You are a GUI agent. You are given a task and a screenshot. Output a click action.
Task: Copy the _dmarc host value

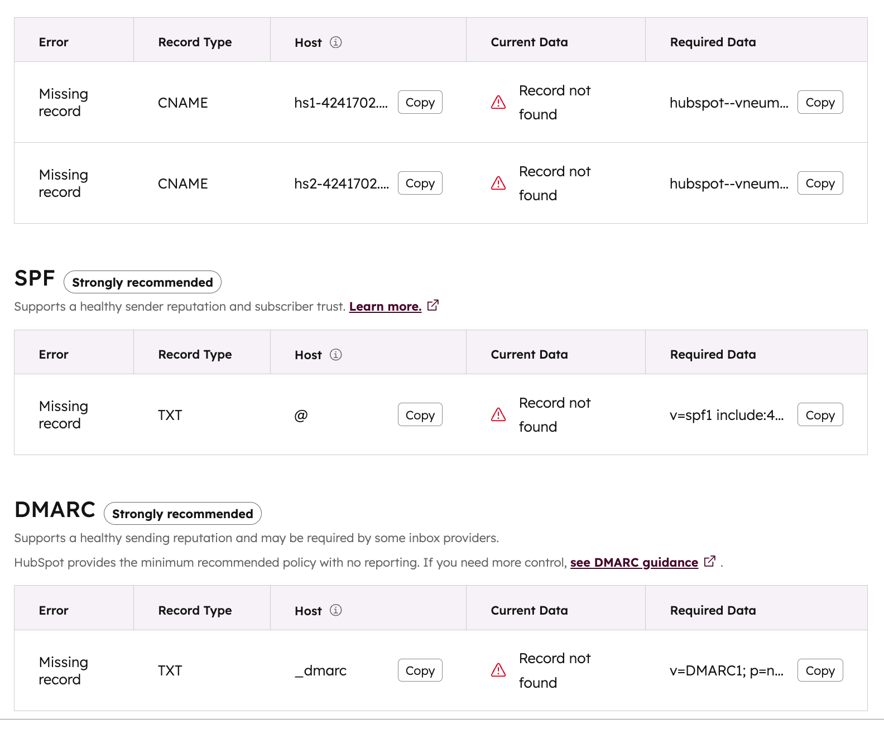tap(420, 670)
